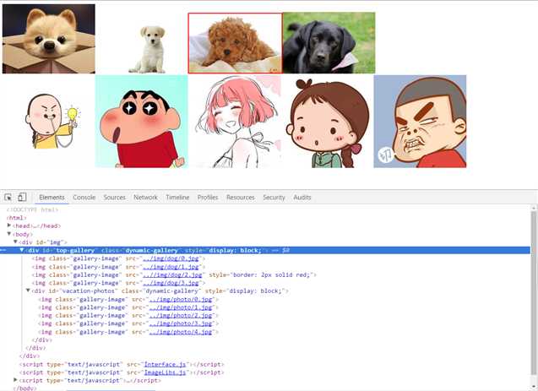Open the ImageLibs.js script link
The image size is (538, 391).
click(x=165, y=372)
